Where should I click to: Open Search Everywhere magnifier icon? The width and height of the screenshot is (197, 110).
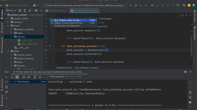click(x=184, y=5)
